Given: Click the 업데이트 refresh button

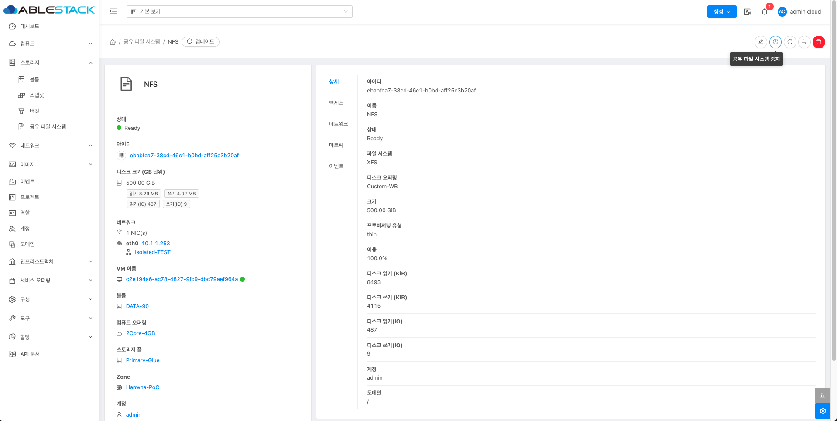Looking at the screenshot, I should [200, 42].
